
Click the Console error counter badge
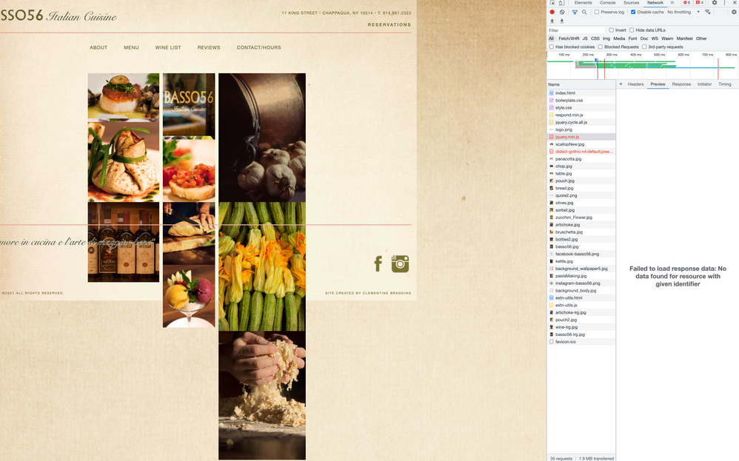pyautogui.click(x=686, y=3)
